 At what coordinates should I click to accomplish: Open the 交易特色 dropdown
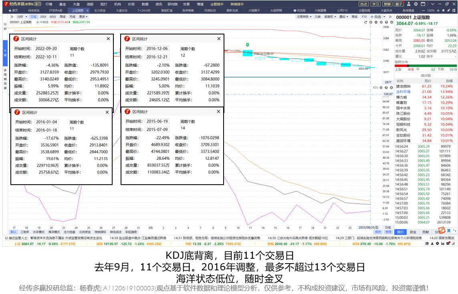(304, 17)
